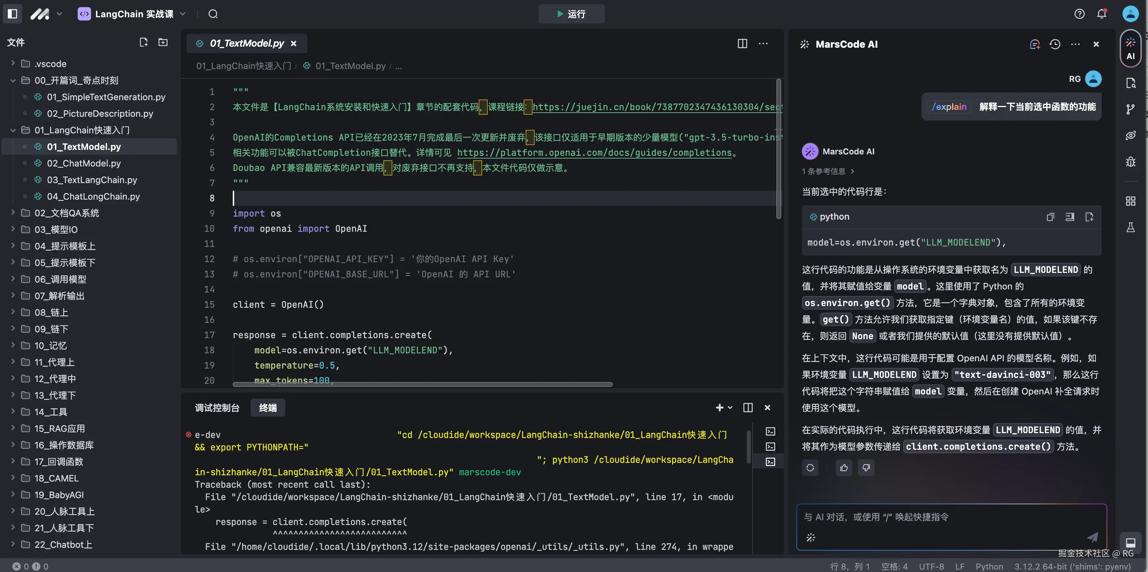Open 02_ChatModel.py in the file tree

(x=84, y=163)
